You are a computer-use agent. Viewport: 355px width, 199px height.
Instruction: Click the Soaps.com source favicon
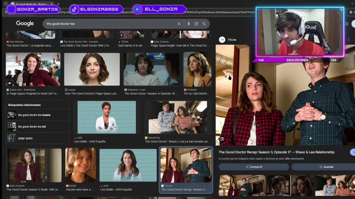click(7, 90)
